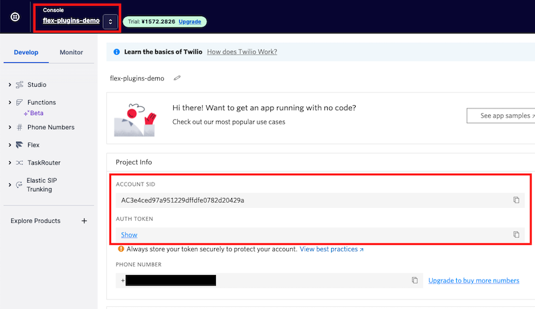Click the Phone Numbers hash icon
Image resolution: width=535 pixels, height=309 pixels.
tap(19, 127)
